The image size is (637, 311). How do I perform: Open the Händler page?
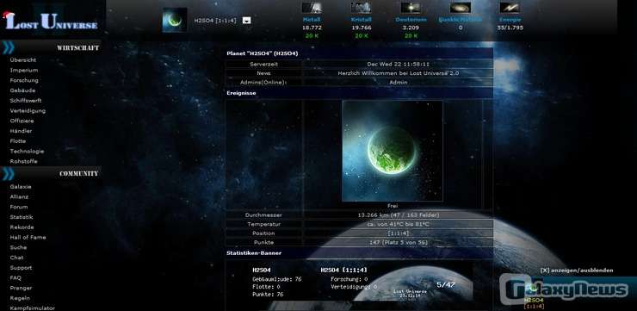pyautogui.click(x=22, y=131)
